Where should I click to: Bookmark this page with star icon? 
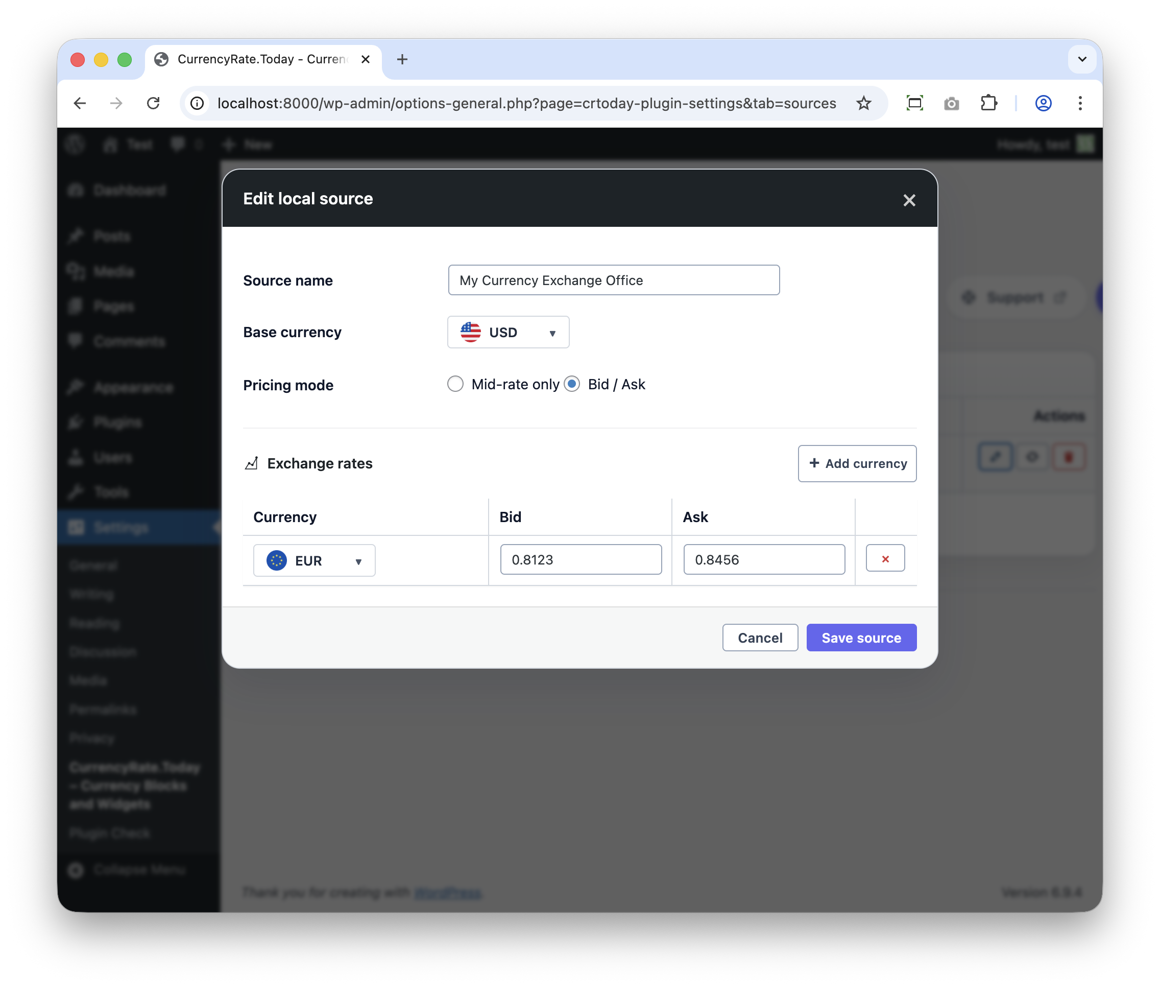point(863,103)
